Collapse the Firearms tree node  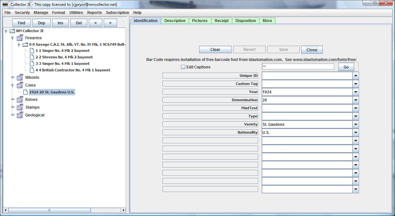12,38
